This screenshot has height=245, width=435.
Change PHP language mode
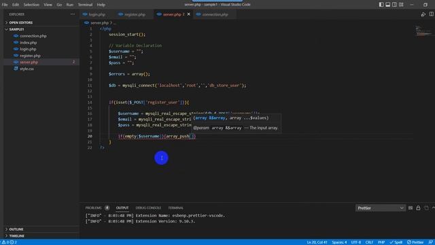(381, 242)
